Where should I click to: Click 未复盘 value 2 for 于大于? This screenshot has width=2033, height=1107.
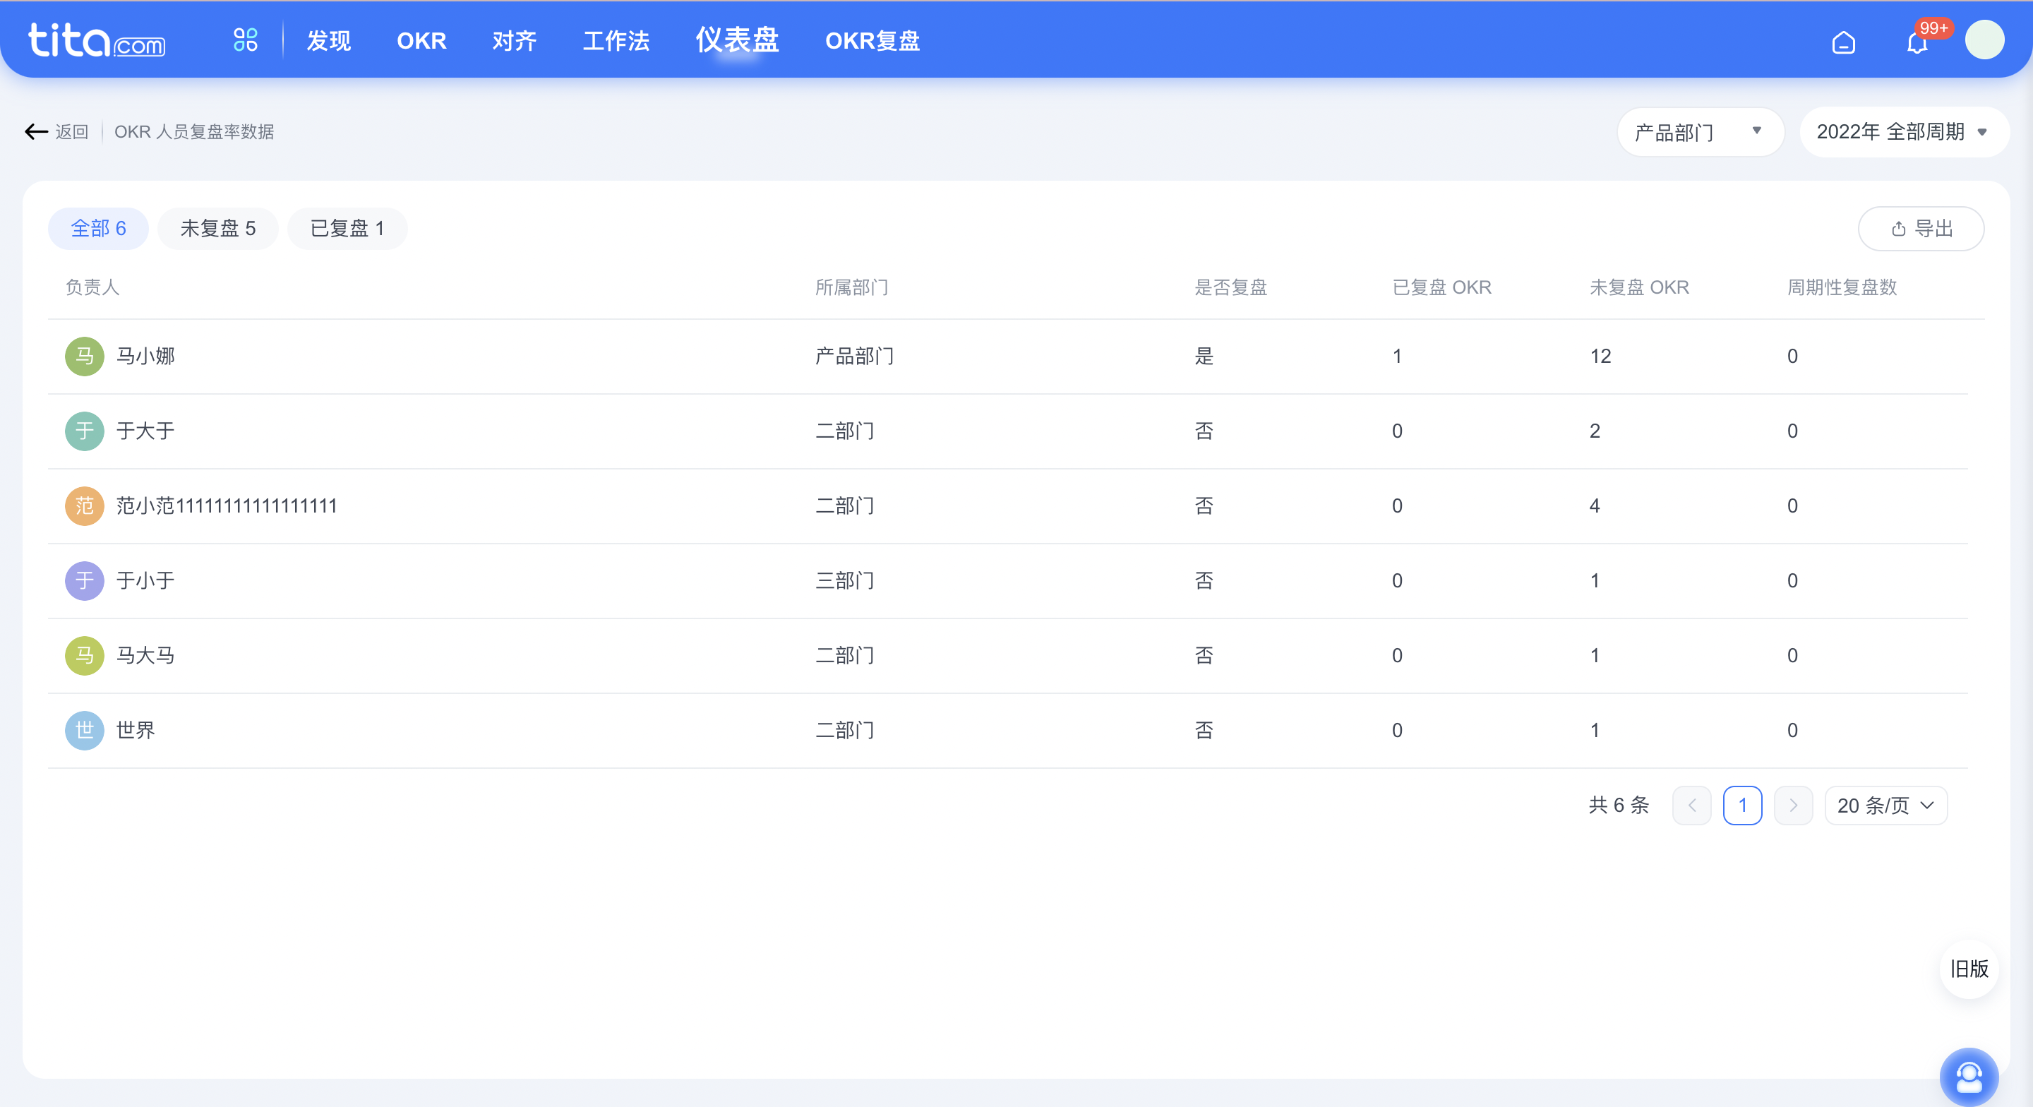click(x=1595, y=431)
